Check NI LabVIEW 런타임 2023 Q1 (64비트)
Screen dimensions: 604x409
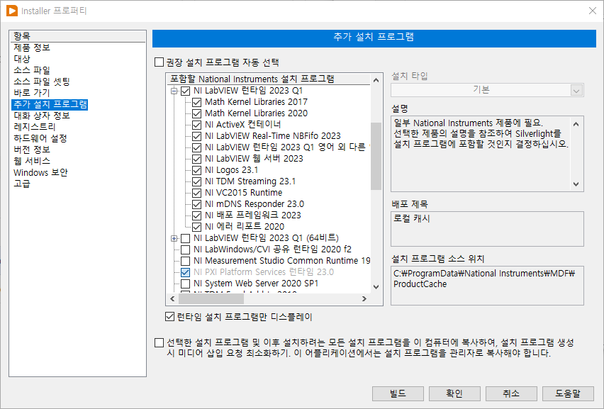click(x=186, y=238)
